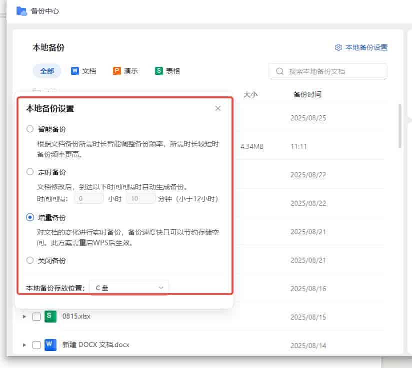Click the search magnifier icon
The width and height of the screenshot is (412, 368).
pyautogui.click(x=280, y=71)
